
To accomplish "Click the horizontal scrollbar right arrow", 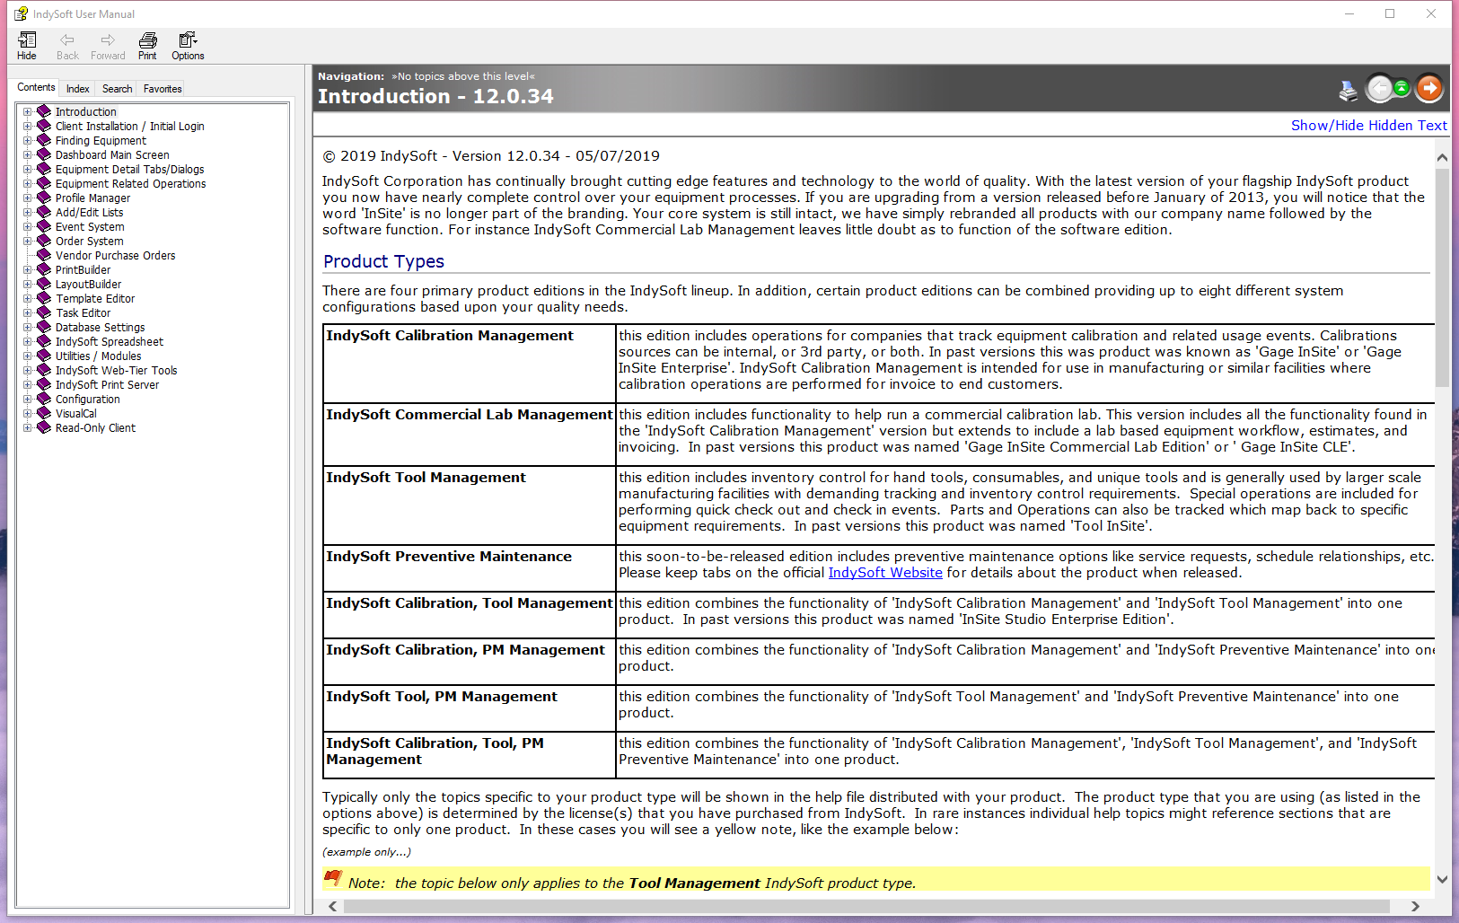I will pyautogui.click(x=1415, y=906).
